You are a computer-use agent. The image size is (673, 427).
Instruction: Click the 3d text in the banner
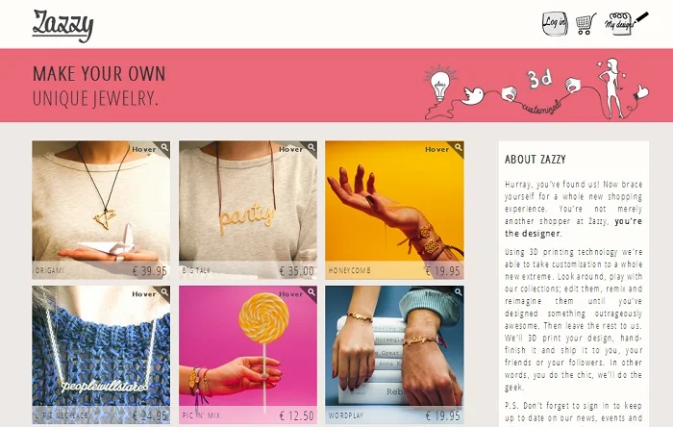(539, 78)
